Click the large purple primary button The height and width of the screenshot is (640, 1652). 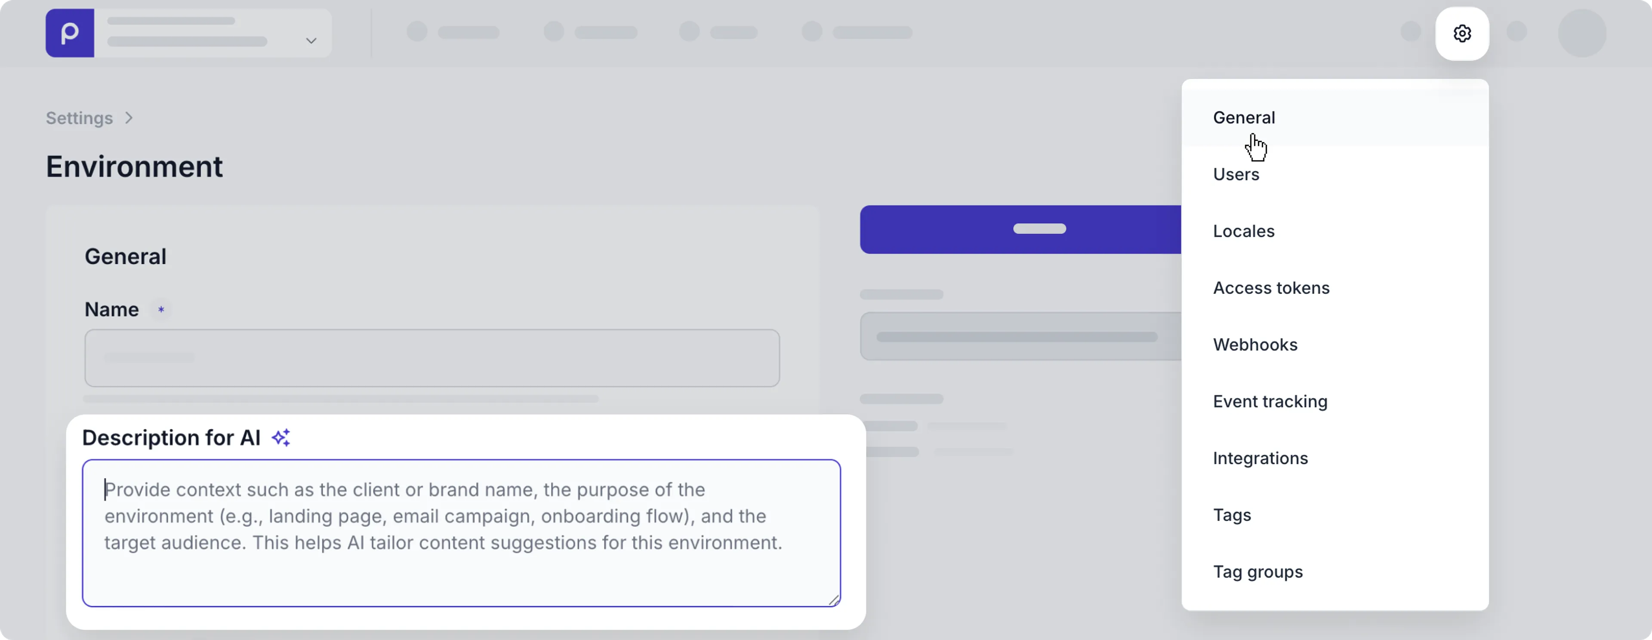coord(1020,230)
